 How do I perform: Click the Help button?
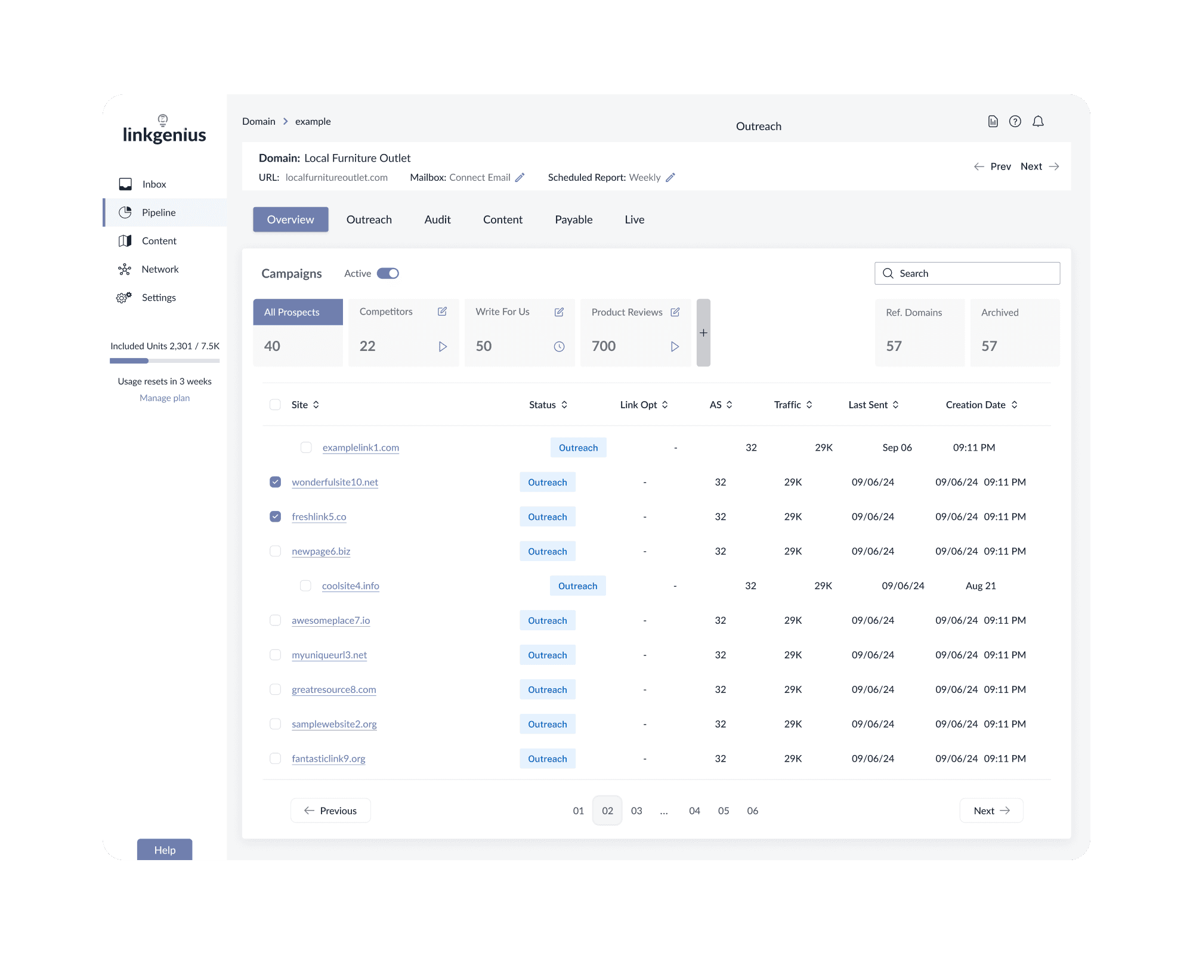coord(165,849)
